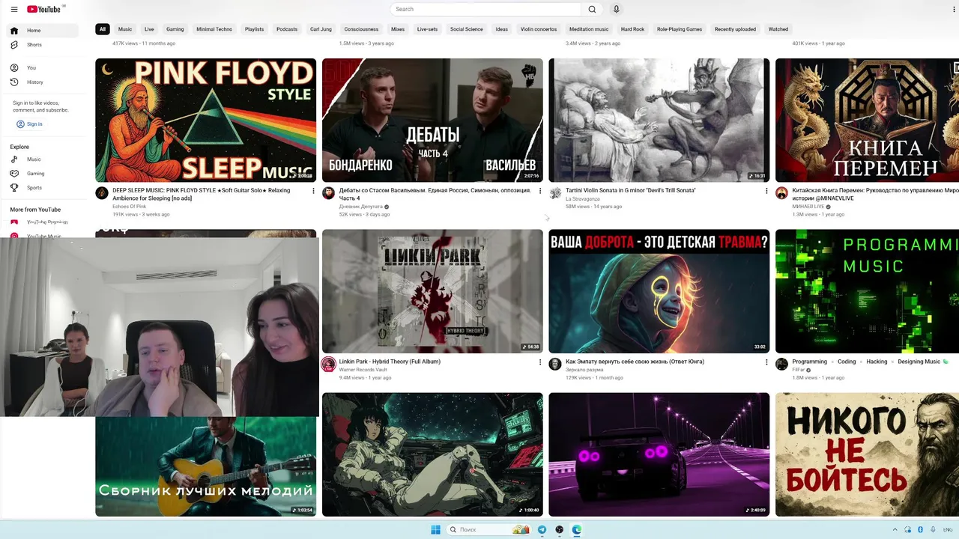Open Tartini Violin Sonata title link
The height and width of the screenshot is (539, 959).
tap(631, 190)
